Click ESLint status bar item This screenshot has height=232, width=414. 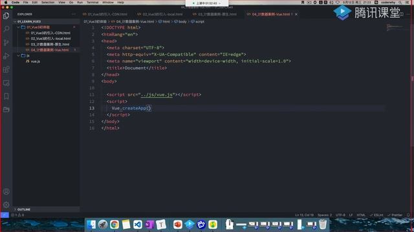pos(376,215)
